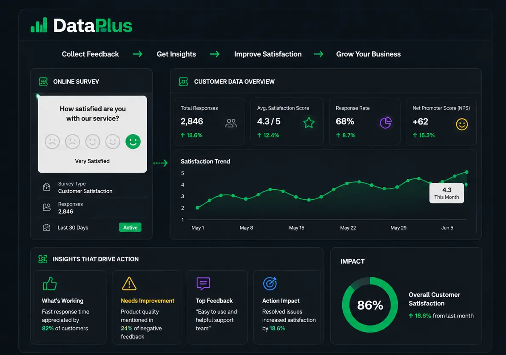506x355 pixels.
Task: Click the '4.3 This Month' tooltip
Action: pos(446,193)
